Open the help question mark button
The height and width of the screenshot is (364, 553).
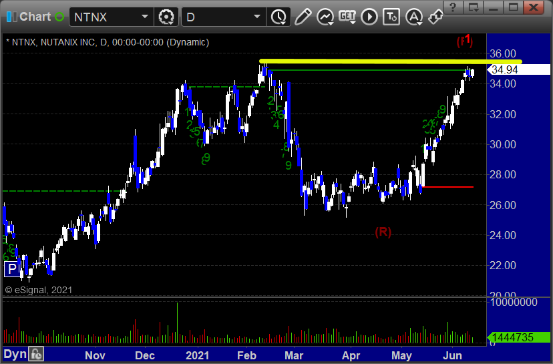[453, 7]
